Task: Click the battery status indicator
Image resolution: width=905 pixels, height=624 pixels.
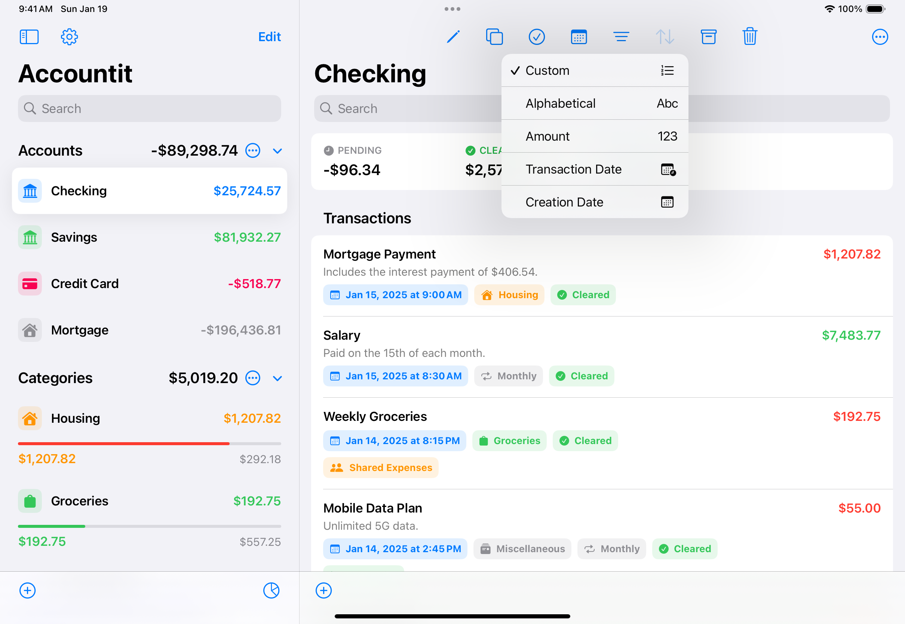Action: tap(875, 9)
